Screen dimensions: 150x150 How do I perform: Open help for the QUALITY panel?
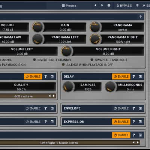46,76
